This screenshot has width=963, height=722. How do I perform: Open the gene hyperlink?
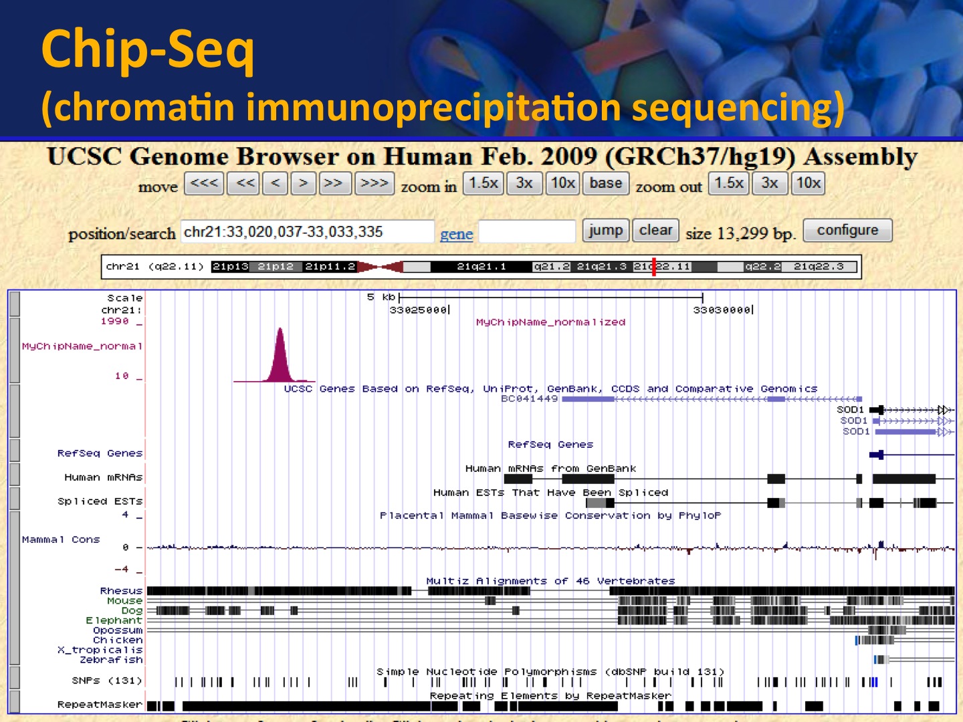pyautogui.click(x=456, y=234)
